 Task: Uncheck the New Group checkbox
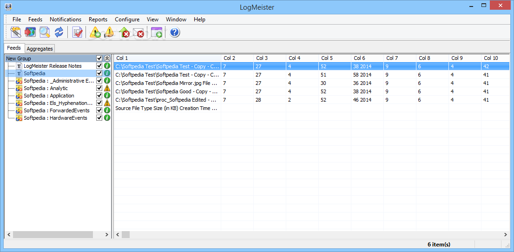pos(99,58)
